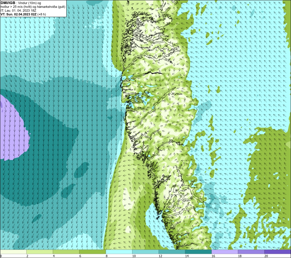
Task: Click the pale yellow 0–2 m/s legend swatch
Action: 13,252
